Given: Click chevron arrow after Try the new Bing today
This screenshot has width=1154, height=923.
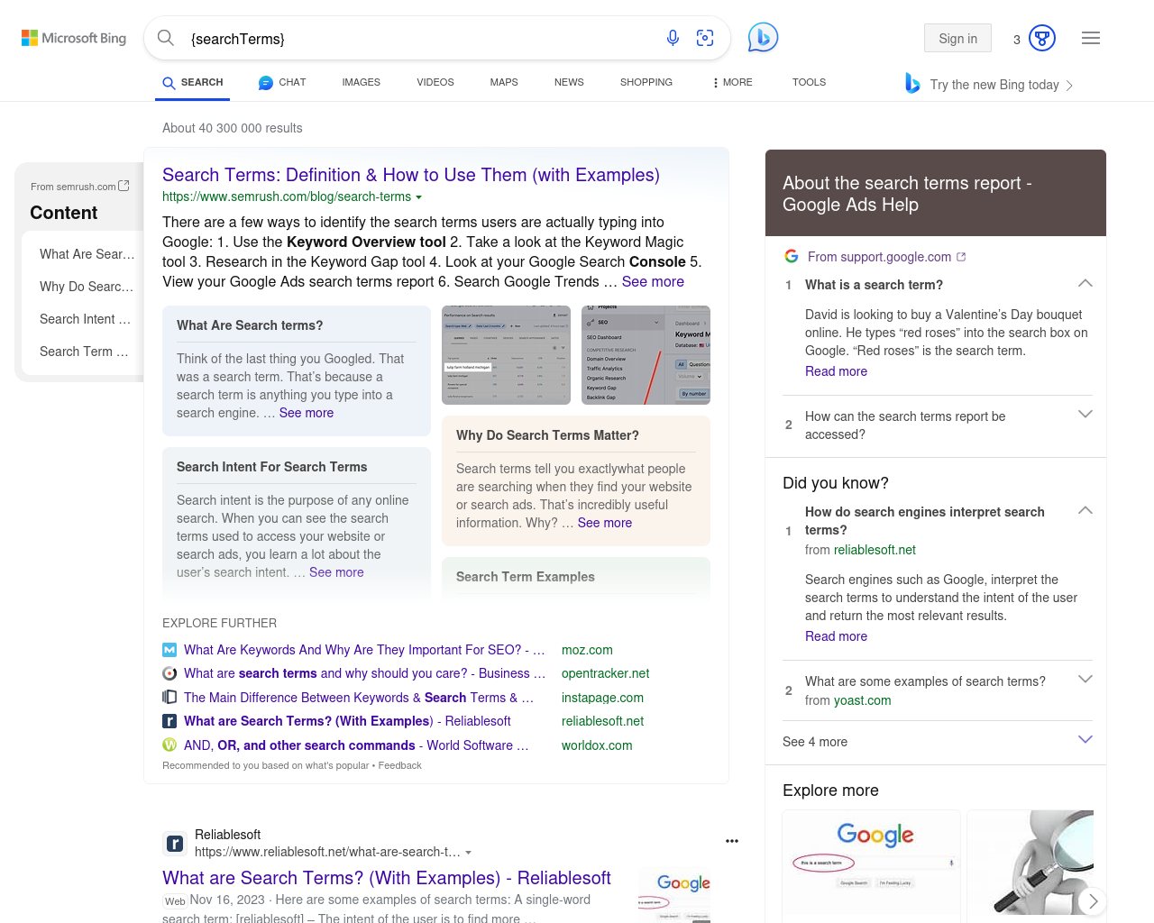Looking at the screenshot, I should (1069, 86).
